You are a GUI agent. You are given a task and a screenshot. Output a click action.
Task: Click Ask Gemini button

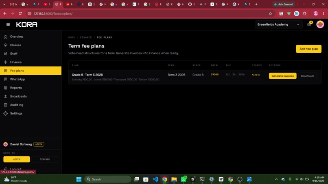[284, 4]
